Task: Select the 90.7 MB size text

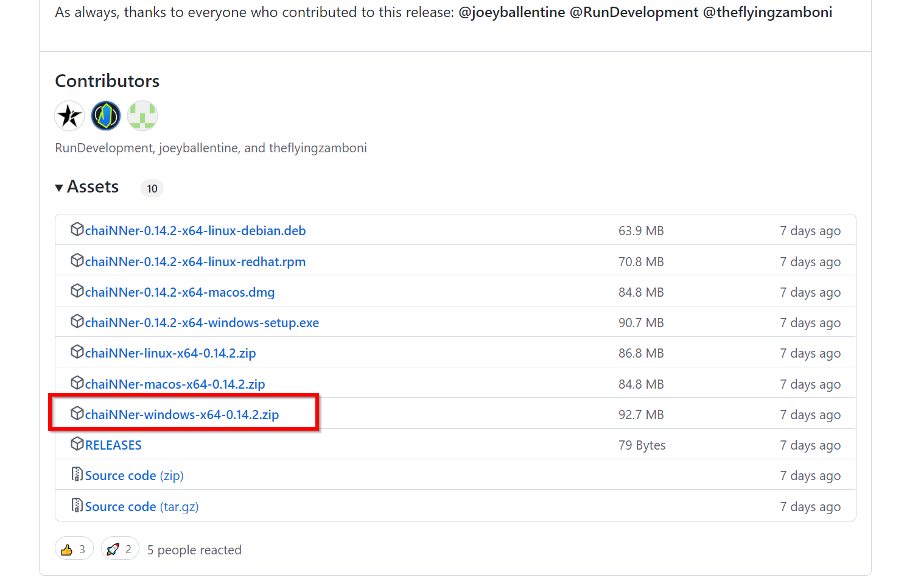Action: click(x=641, y=323)
